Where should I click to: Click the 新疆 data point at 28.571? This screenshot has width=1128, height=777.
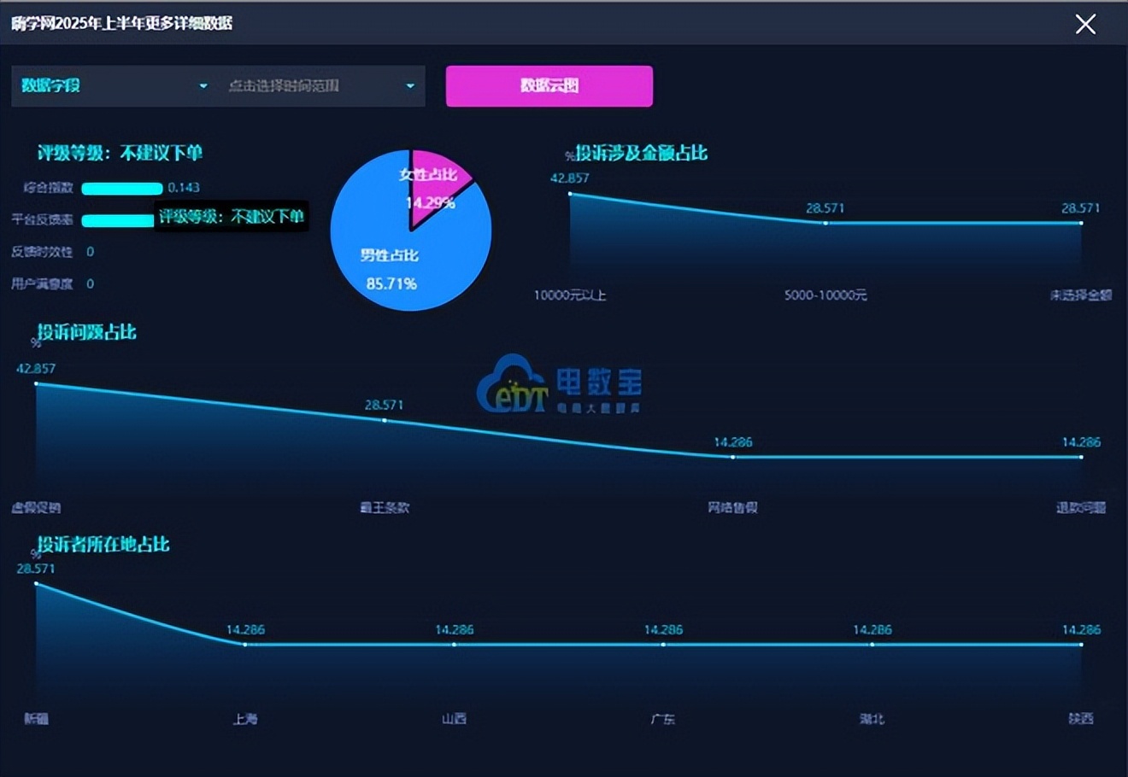click(36, 583)
